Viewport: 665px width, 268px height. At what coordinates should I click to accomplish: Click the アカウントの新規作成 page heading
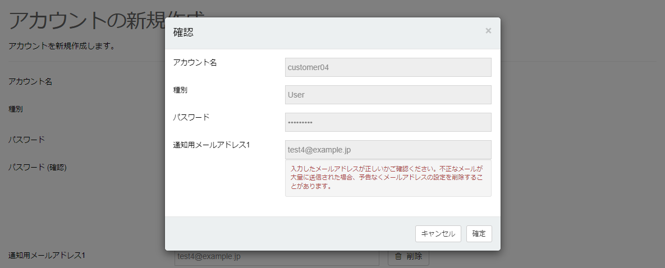click(x=84, y=21)
